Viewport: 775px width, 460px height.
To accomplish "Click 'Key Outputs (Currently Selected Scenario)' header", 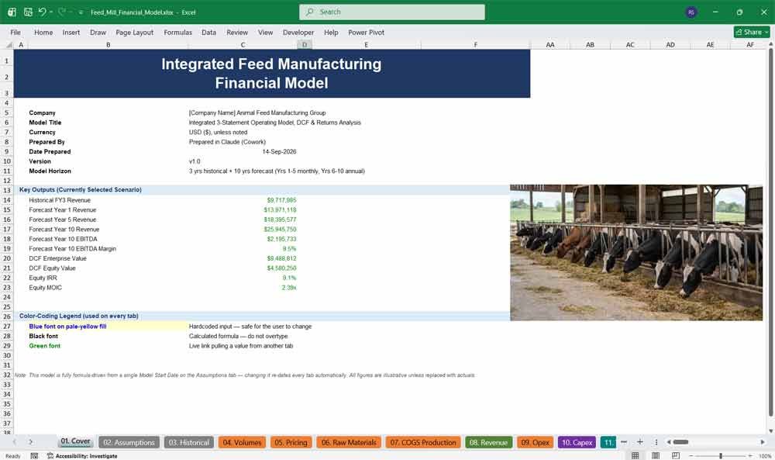I will (80, 190).
